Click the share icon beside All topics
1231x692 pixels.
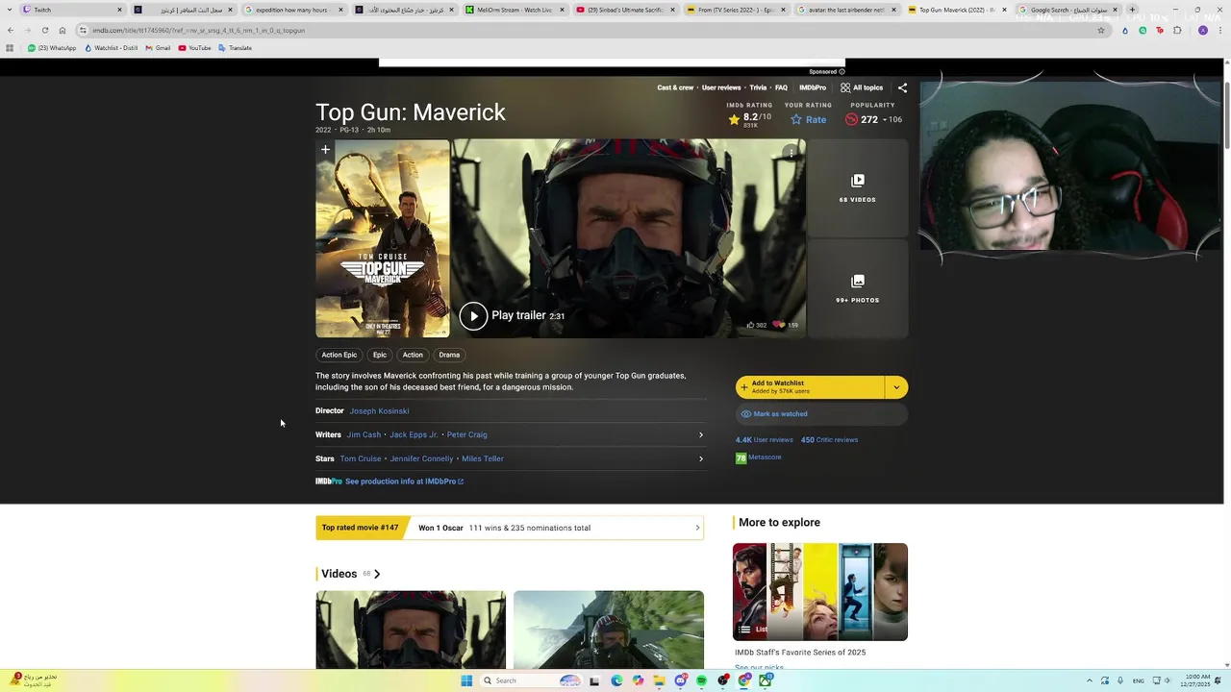[902, 87]
